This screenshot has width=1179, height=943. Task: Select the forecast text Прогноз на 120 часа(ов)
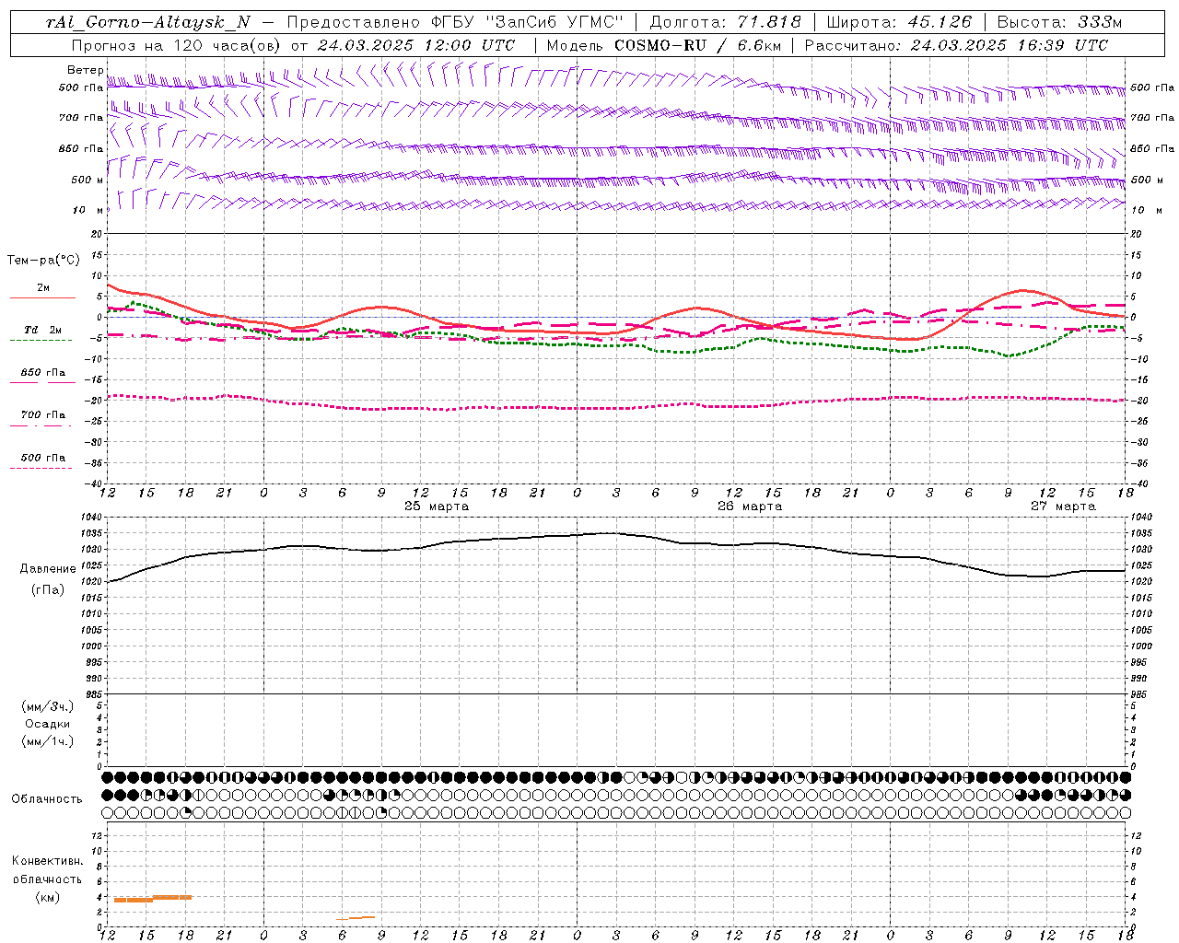(176, 45)
